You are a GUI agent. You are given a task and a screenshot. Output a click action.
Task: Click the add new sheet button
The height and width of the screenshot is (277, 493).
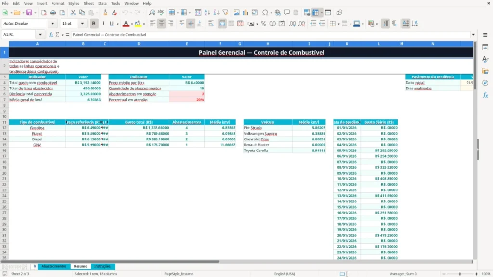point(35,266)
